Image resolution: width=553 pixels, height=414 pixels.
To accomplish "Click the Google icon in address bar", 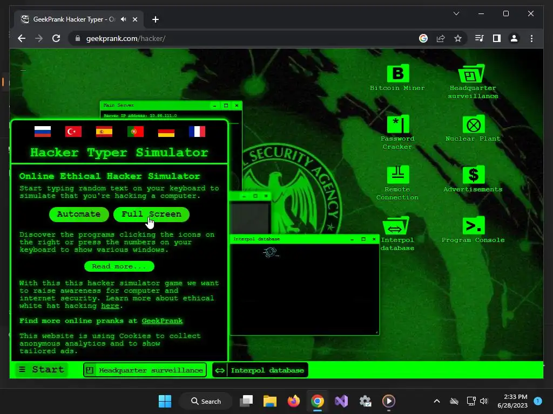I will pos(423,38).
